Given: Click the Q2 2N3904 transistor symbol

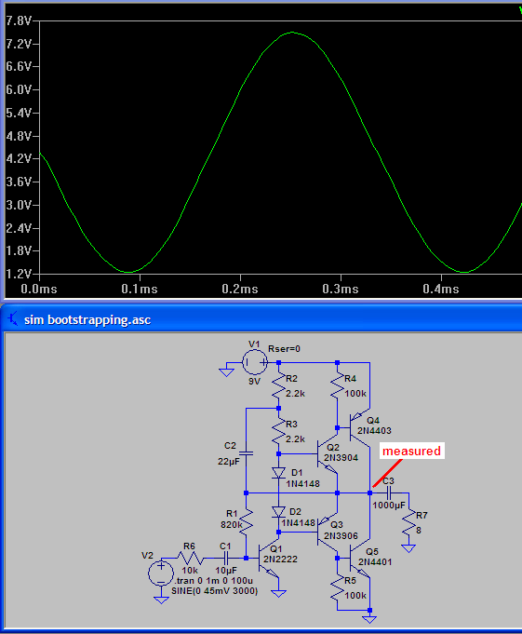Looking at the screenshot, I should pos(328,452).
